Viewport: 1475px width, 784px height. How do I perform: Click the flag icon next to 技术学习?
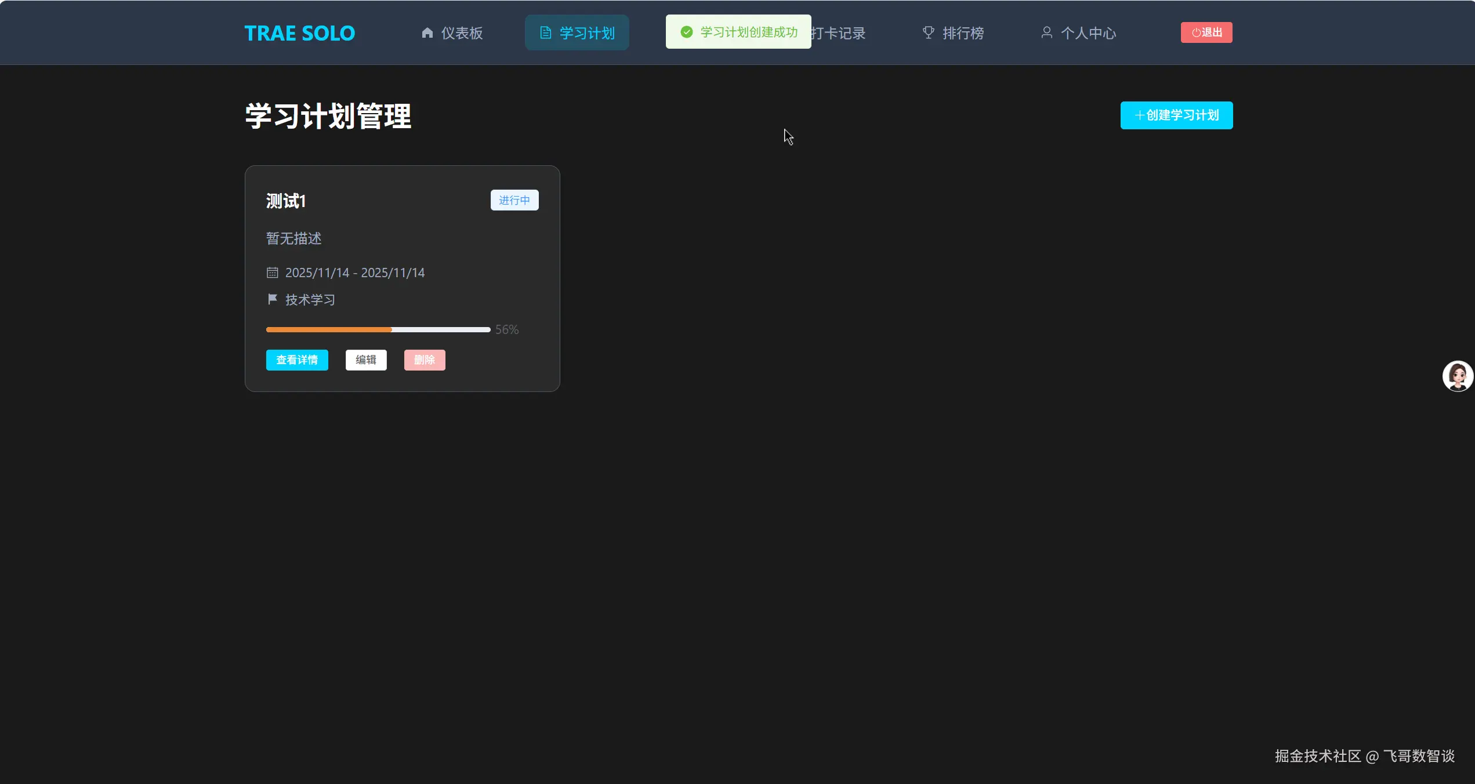(272, 299)
